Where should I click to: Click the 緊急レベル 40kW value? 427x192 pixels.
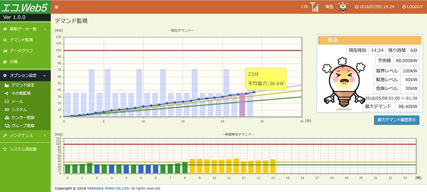pyautogui.click(x=410, y=80)
